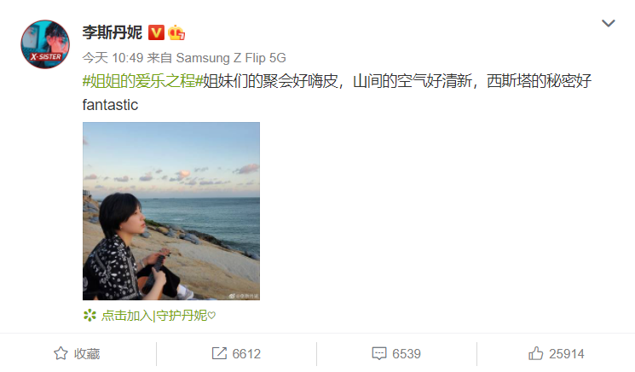Viewport: 635px width, 372px height.
Task: Enlarge the seaside ukulele photo
Action: click(171, 211)
